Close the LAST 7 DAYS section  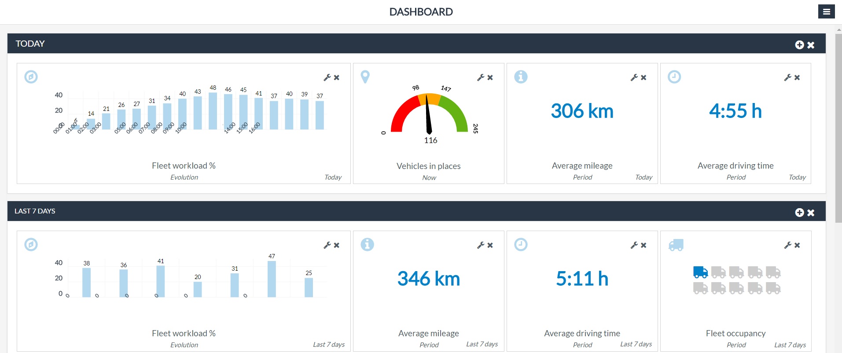(811, 213)
